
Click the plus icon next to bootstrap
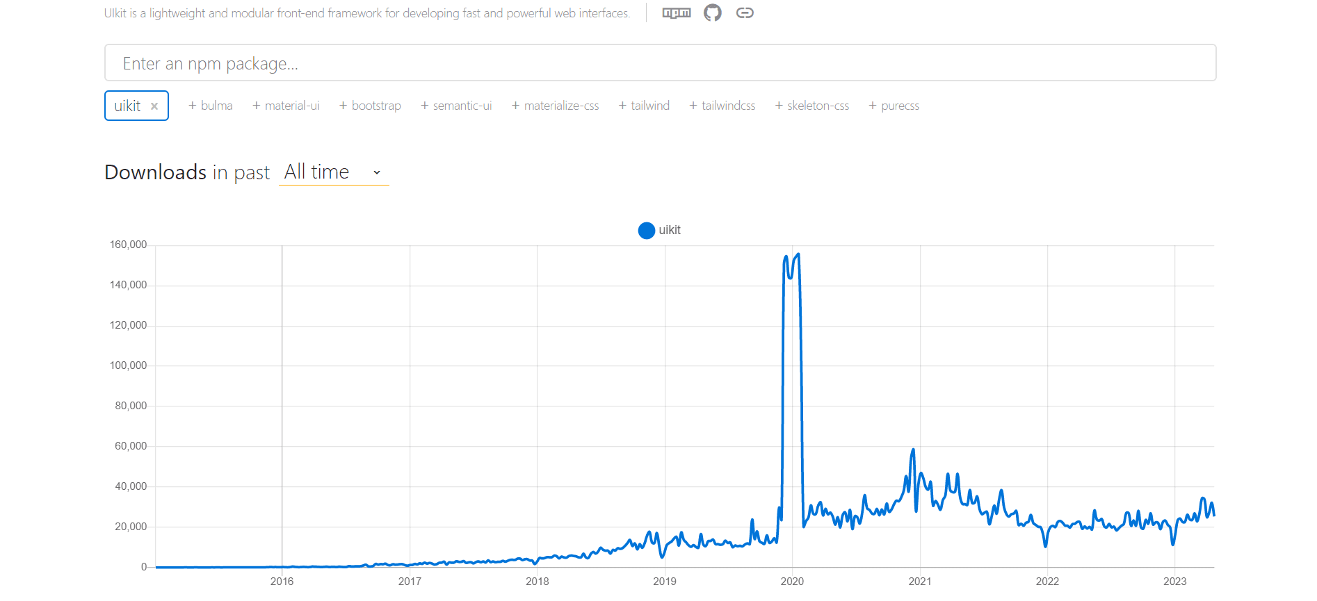coord(342,105)
